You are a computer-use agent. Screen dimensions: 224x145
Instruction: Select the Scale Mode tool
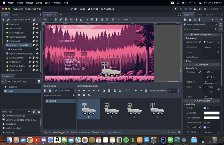pos(61,20)
